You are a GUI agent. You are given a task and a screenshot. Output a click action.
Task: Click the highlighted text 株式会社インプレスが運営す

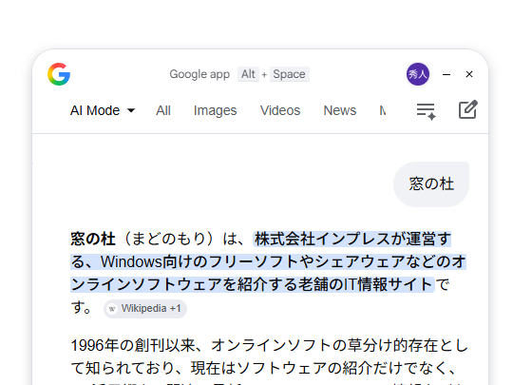click(x=352, y=239)
